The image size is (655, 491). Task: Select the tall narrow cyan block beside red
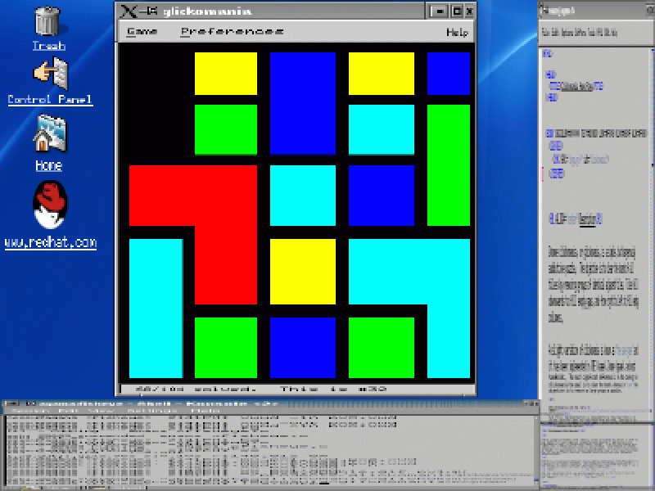156,307
